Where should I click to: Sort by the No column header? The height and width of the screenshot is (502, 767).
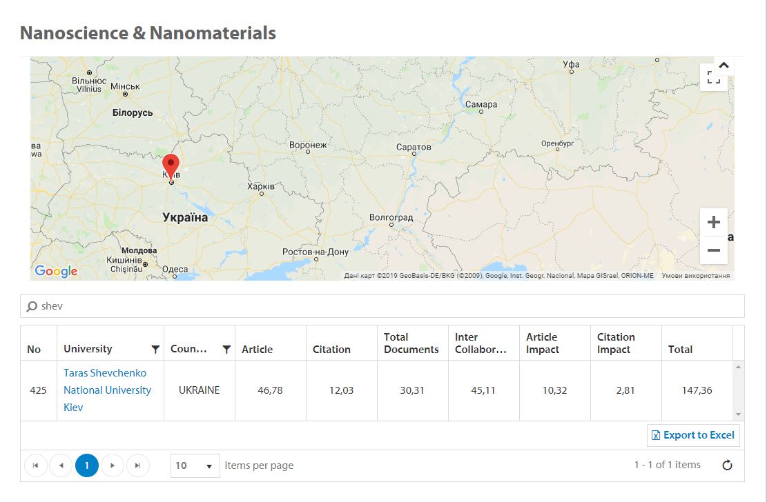34,349
